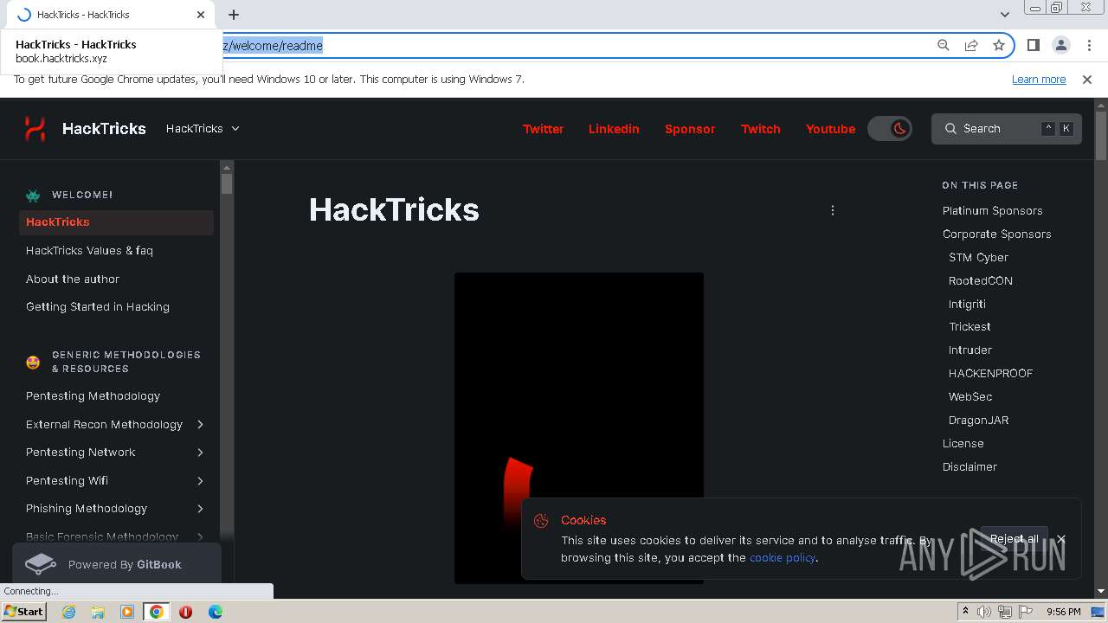This screenshot has height=623, width=1108.
Task: Jump to RootedCON section
Action: point(980,281)
